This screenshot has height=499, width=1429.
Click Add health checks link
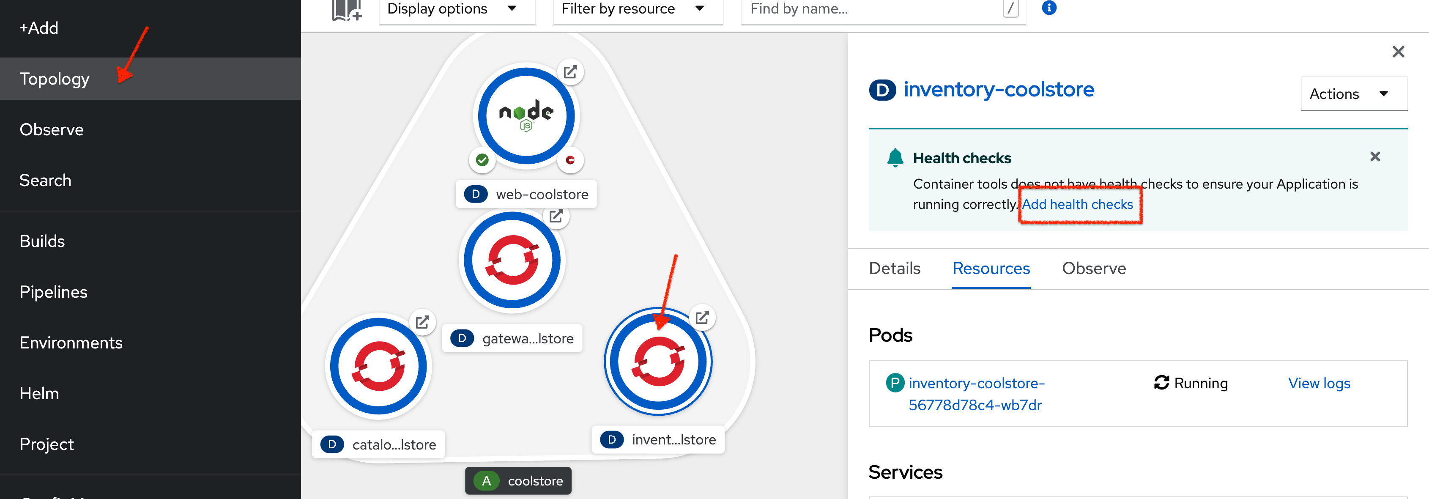coord(1077,204)
